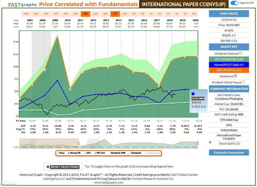Click the $150 y-axis label
Viewport: 257px width, 187px height.
point(16,42)
